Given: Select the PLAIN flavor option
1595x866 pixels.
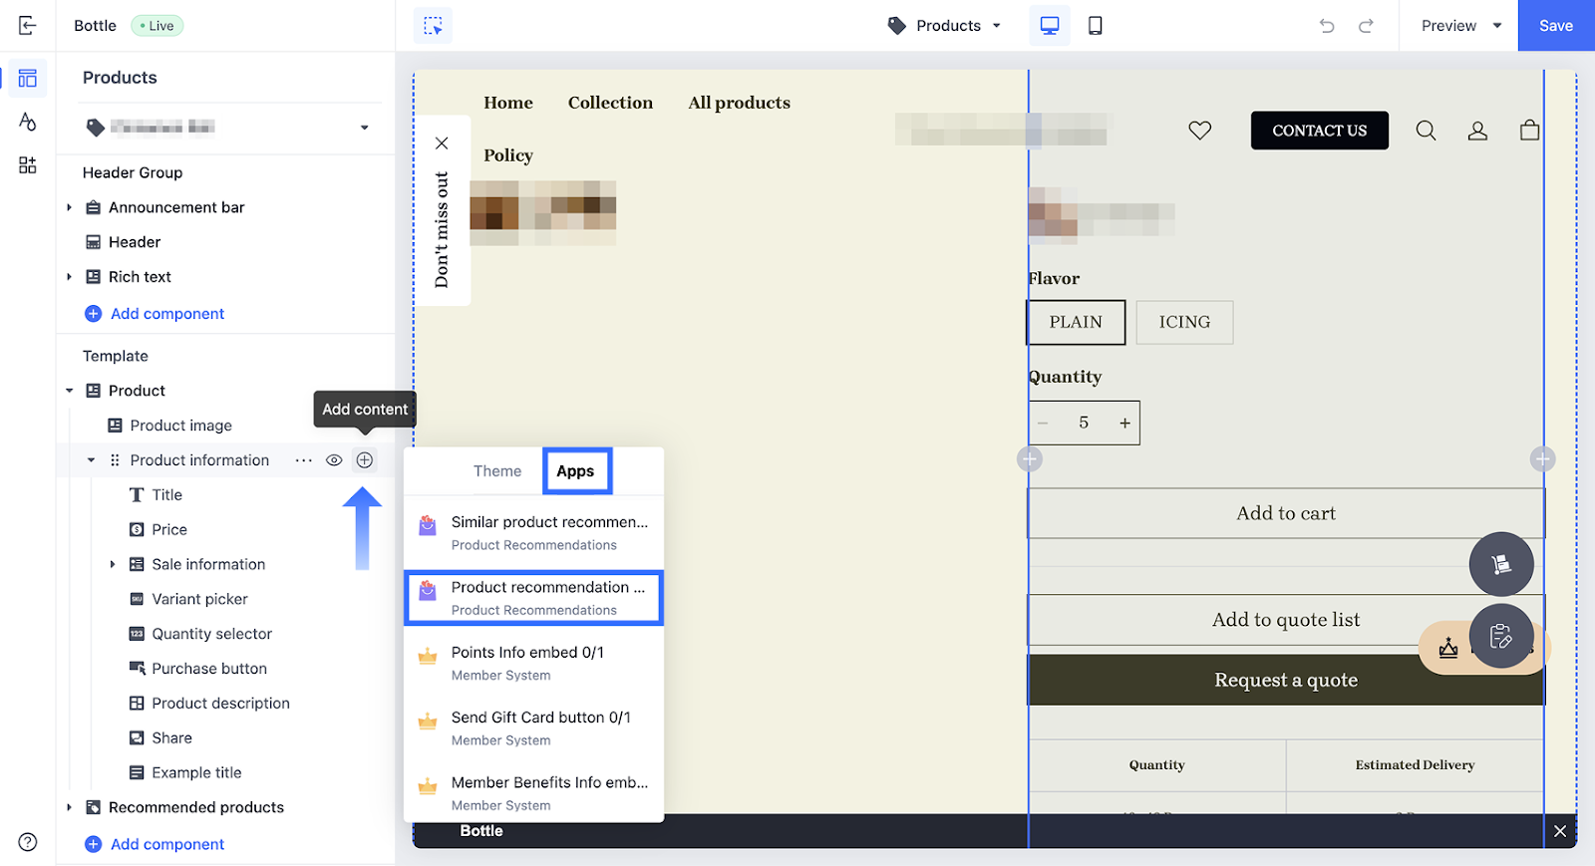Looking at the screenshot, I should tap(1076, 323).
